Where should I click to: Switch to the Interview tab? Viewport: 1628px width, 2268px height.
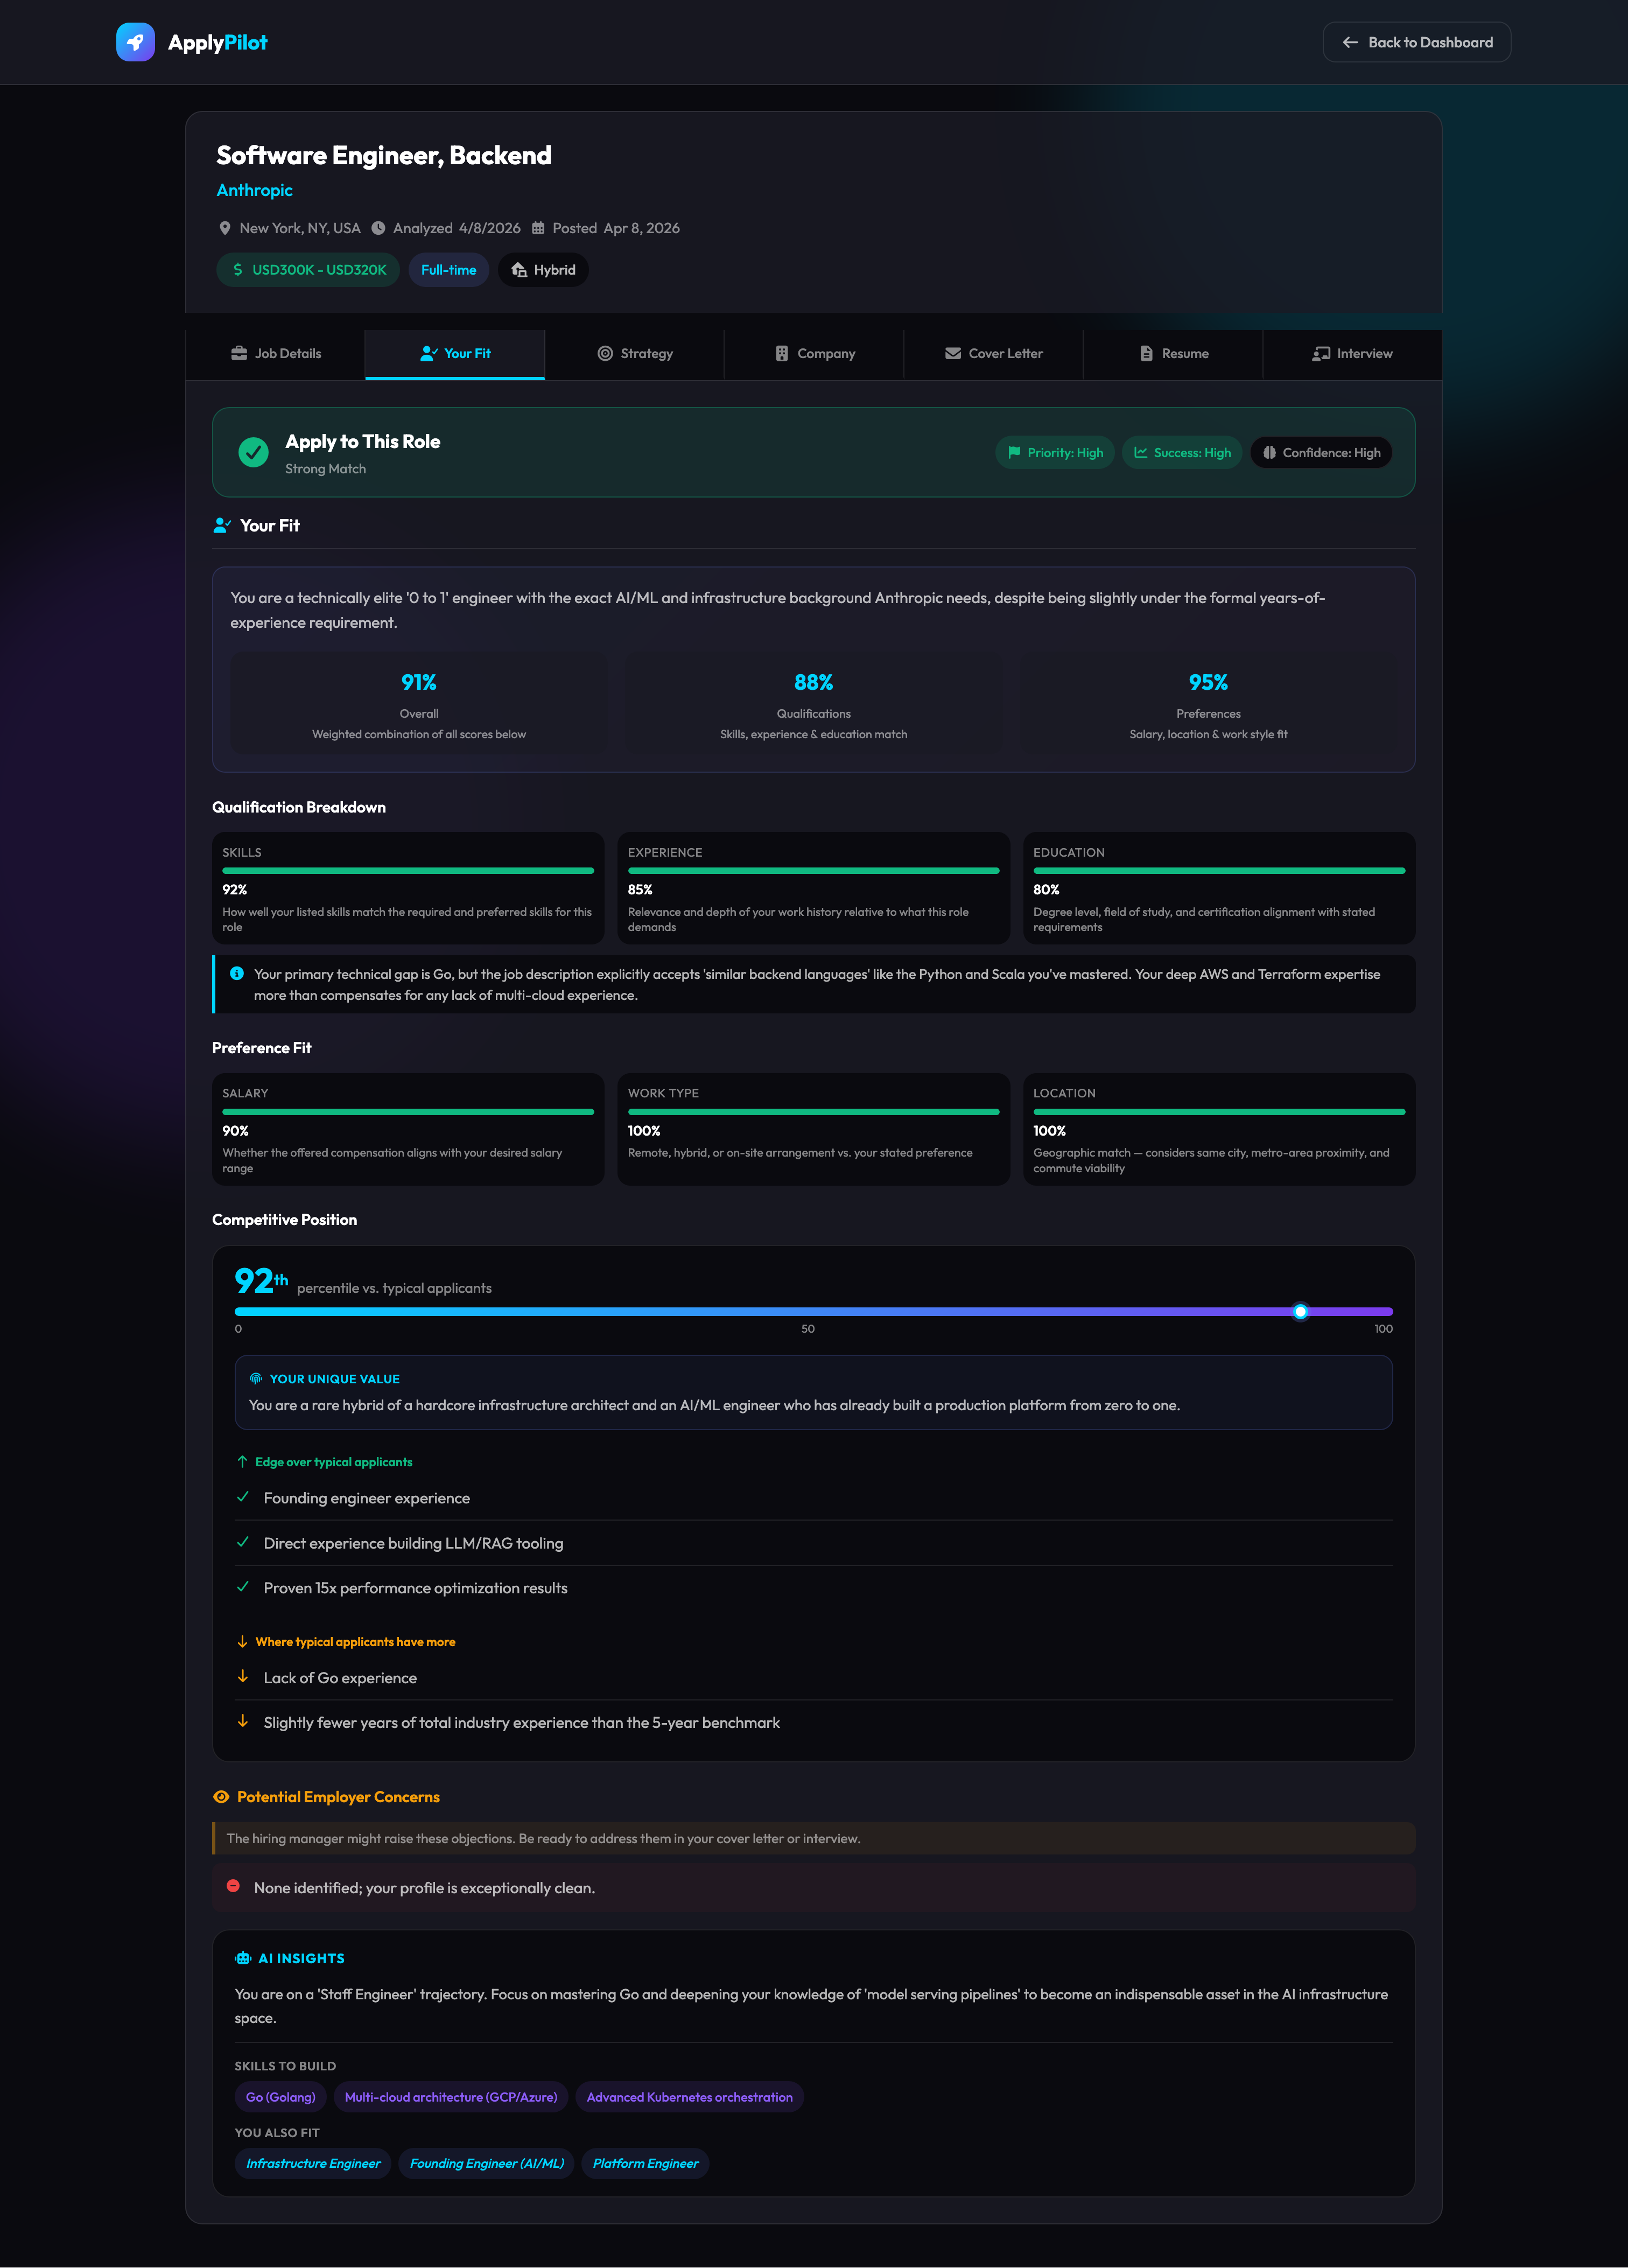coord(1352,354)
